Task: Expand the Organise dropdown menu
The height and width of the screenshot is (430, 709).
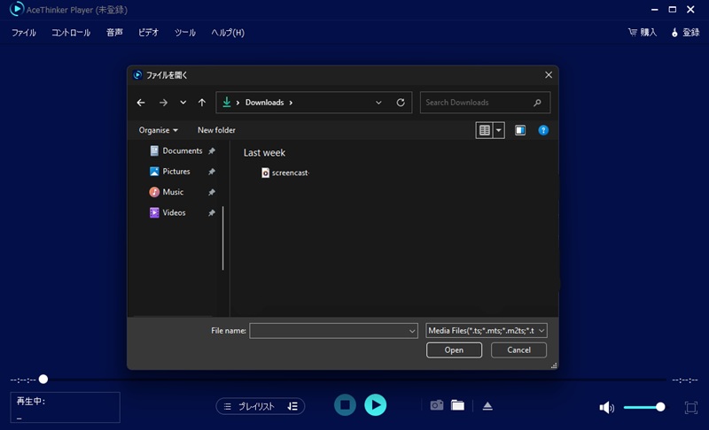Action: (x=159, y=130)
